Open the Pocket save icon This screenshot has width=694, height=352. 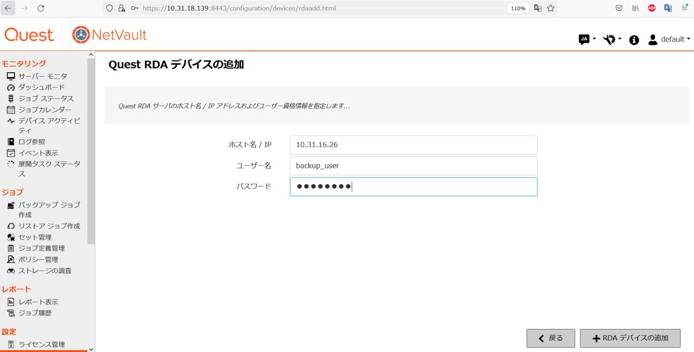coord(619,8)
